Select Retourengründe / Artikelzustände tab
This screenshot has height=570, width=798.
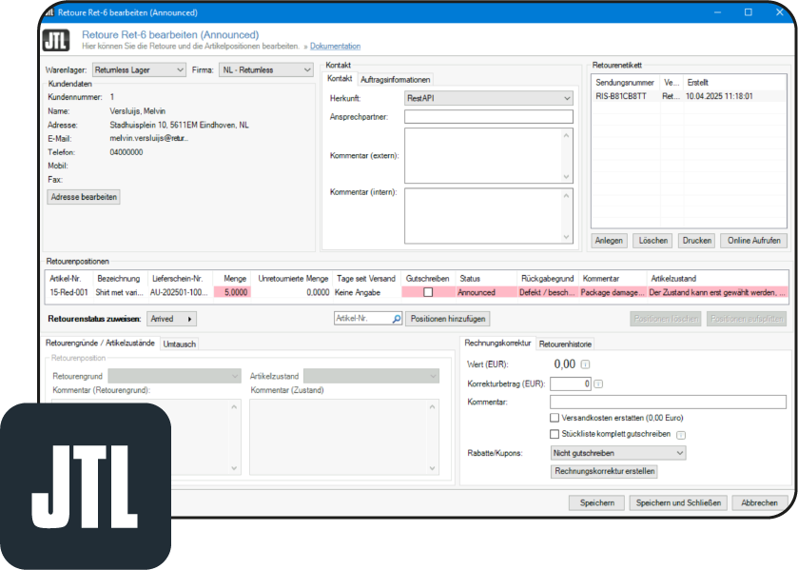coord(100,343)
